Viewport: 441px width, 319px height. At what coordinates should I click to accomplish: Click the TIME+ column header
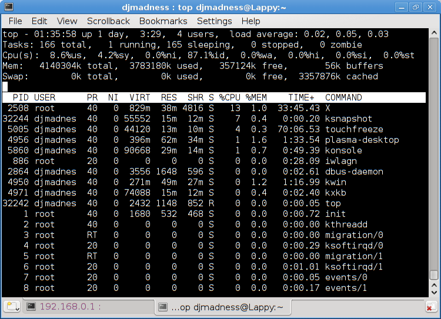pos(301,98)
